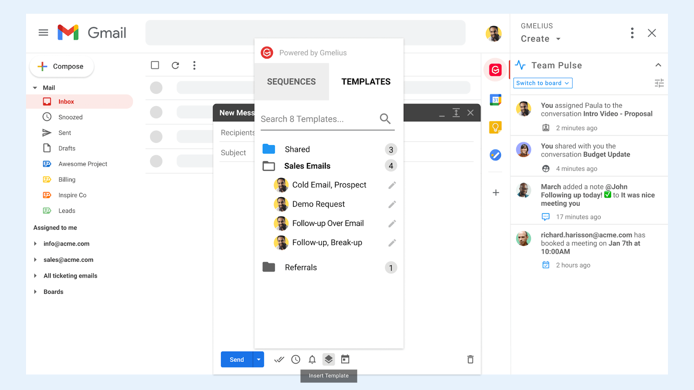This screenshot has width=694, height=390.
Task: Collapse the Mail section in sidebar
Action: pyautogui.click(x=35, y=88)
